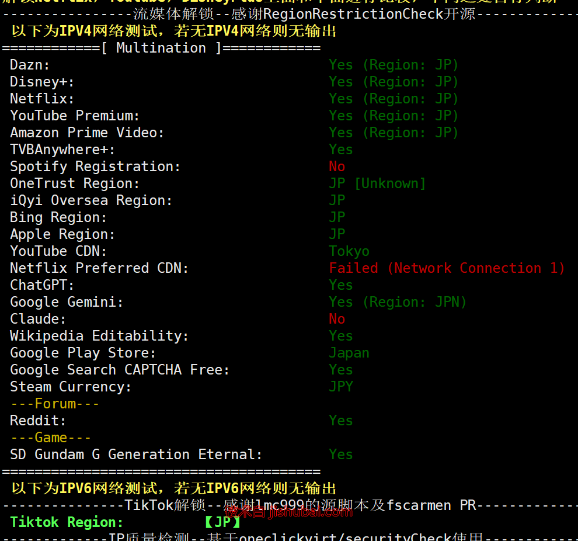The width and height of the screenshot is (578, 541).
Task: Click the 'Tiktok Region:' green label
Action: coord(67,522)
